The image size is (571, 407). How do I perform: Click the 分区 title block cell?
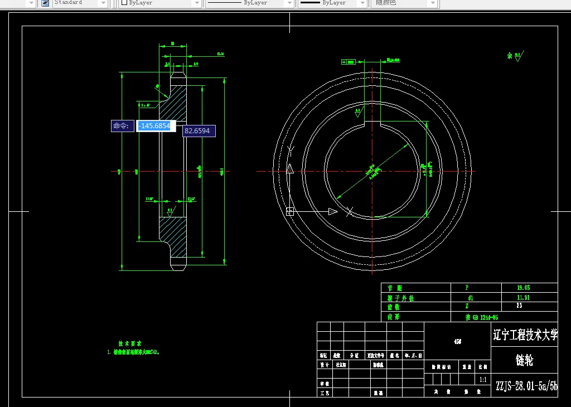354,356
